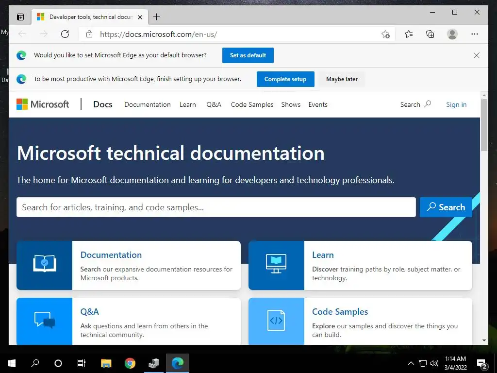Open the tab actions menu icon

(20, 17)
